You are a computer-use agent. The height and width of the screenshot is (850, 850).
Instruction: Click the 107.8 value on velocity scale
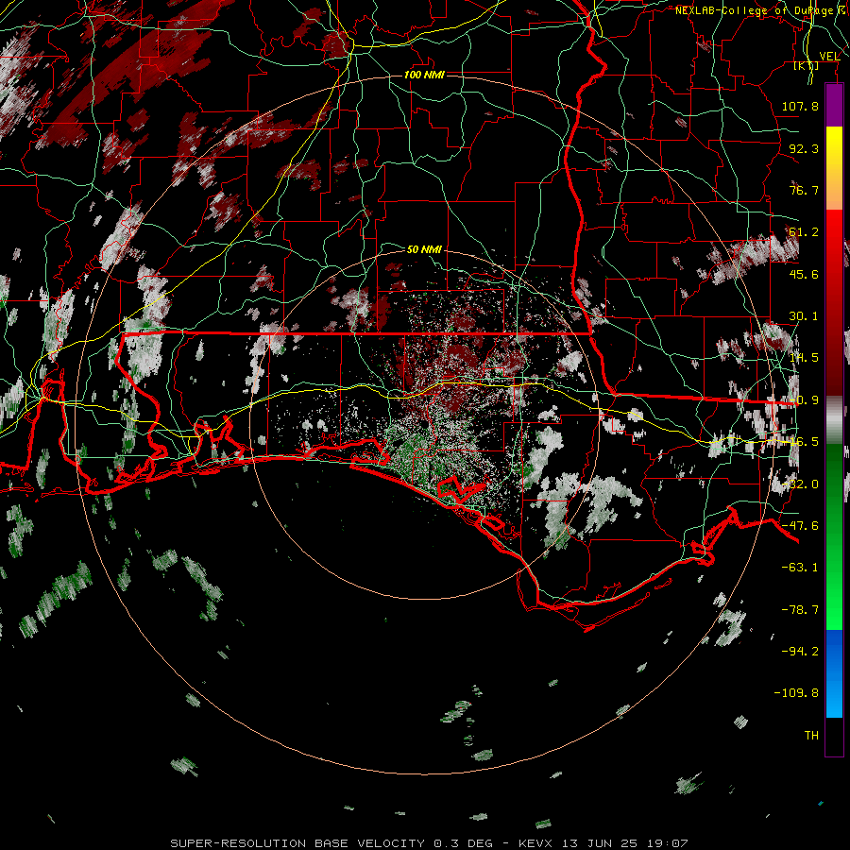click(x=800, y=106)
